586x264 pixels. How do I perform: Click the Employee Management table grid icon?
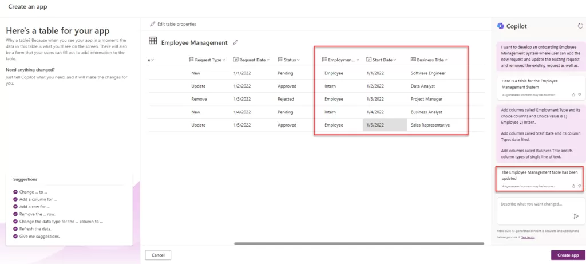(153, 41)
